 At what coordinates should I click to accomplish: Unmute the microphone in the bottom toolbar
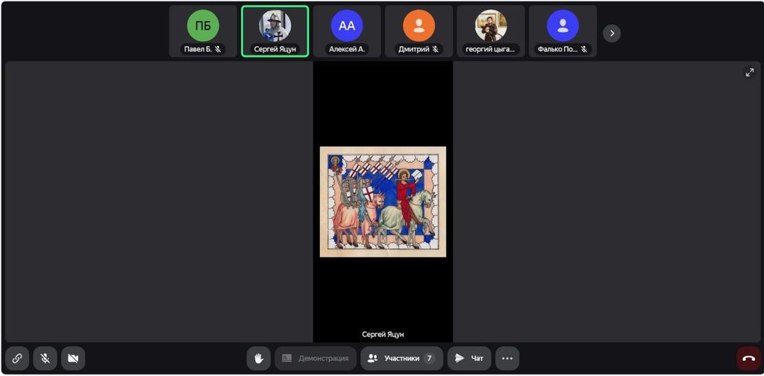click(46, 358)
